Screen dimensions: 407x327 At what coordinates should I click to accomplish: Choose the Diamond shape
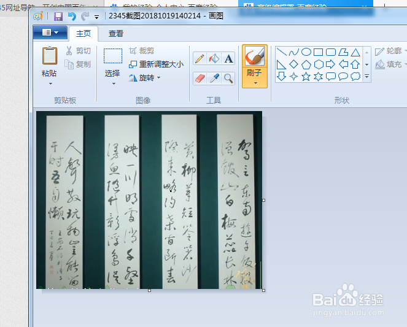(x=294, y=64)
